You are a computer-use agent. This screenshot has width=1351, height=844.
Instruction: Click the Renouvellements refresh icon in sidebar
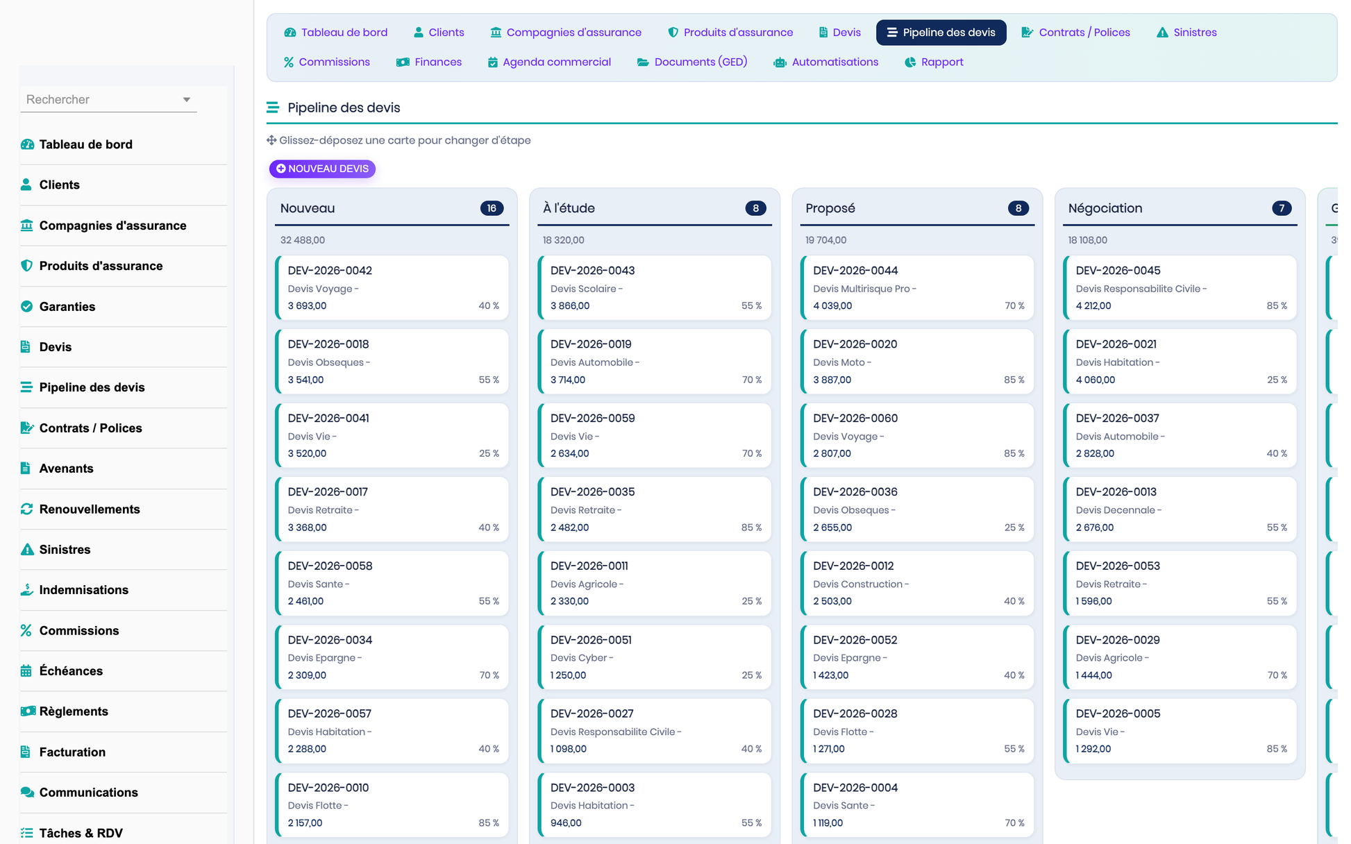27,509
